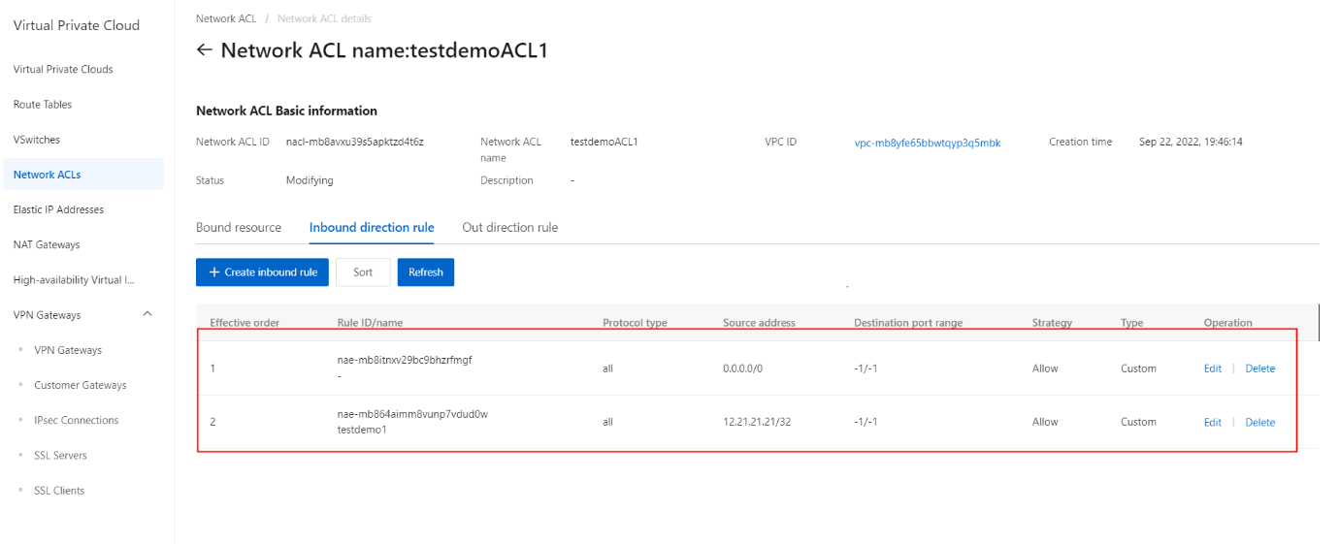Edit the rule with source 0.0.0.0/0
The image size is (1340, 544).
click(1212, 368)
